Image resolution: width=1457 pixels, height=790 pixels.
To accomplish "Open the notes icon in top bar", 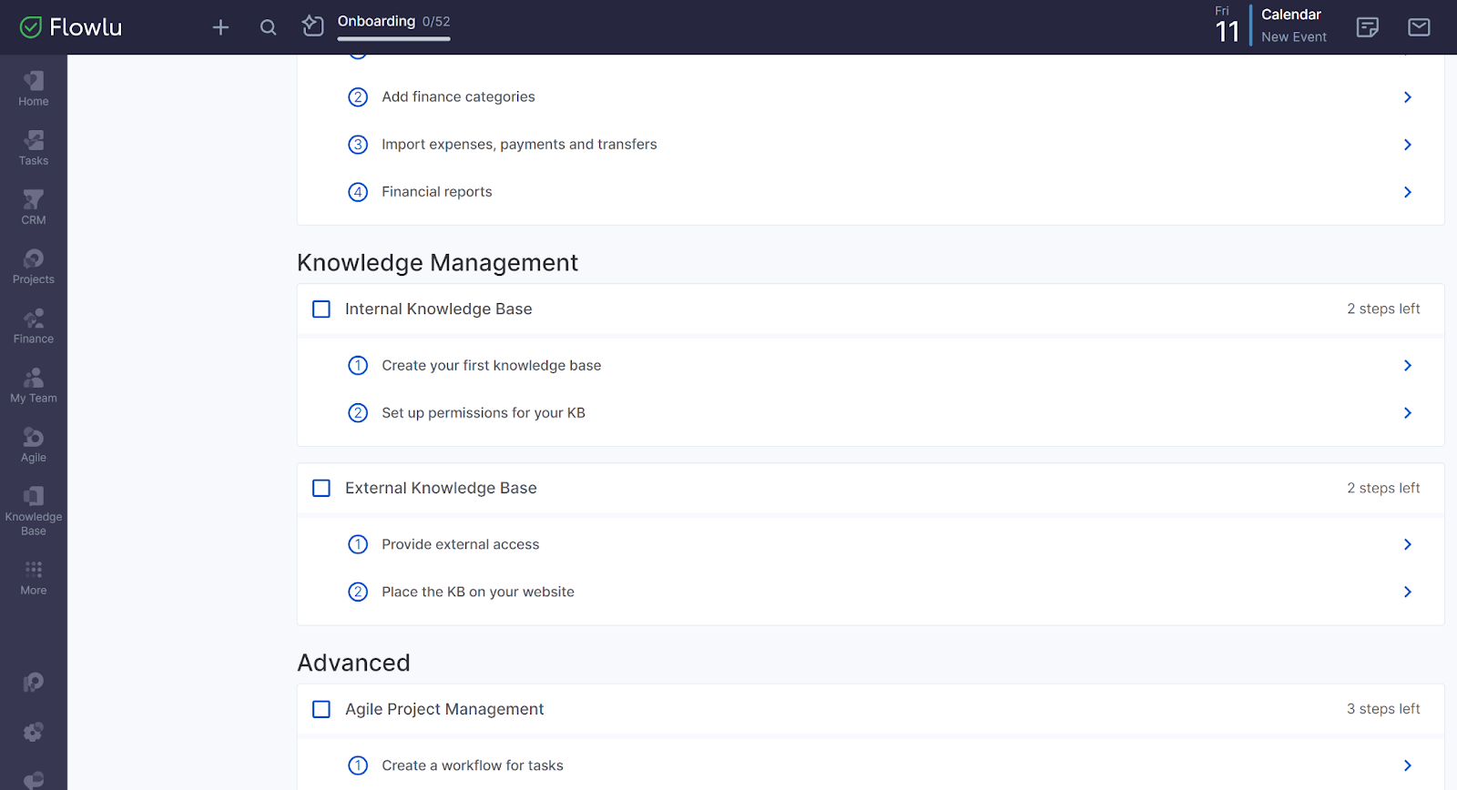I will [x=1367, y=27].
